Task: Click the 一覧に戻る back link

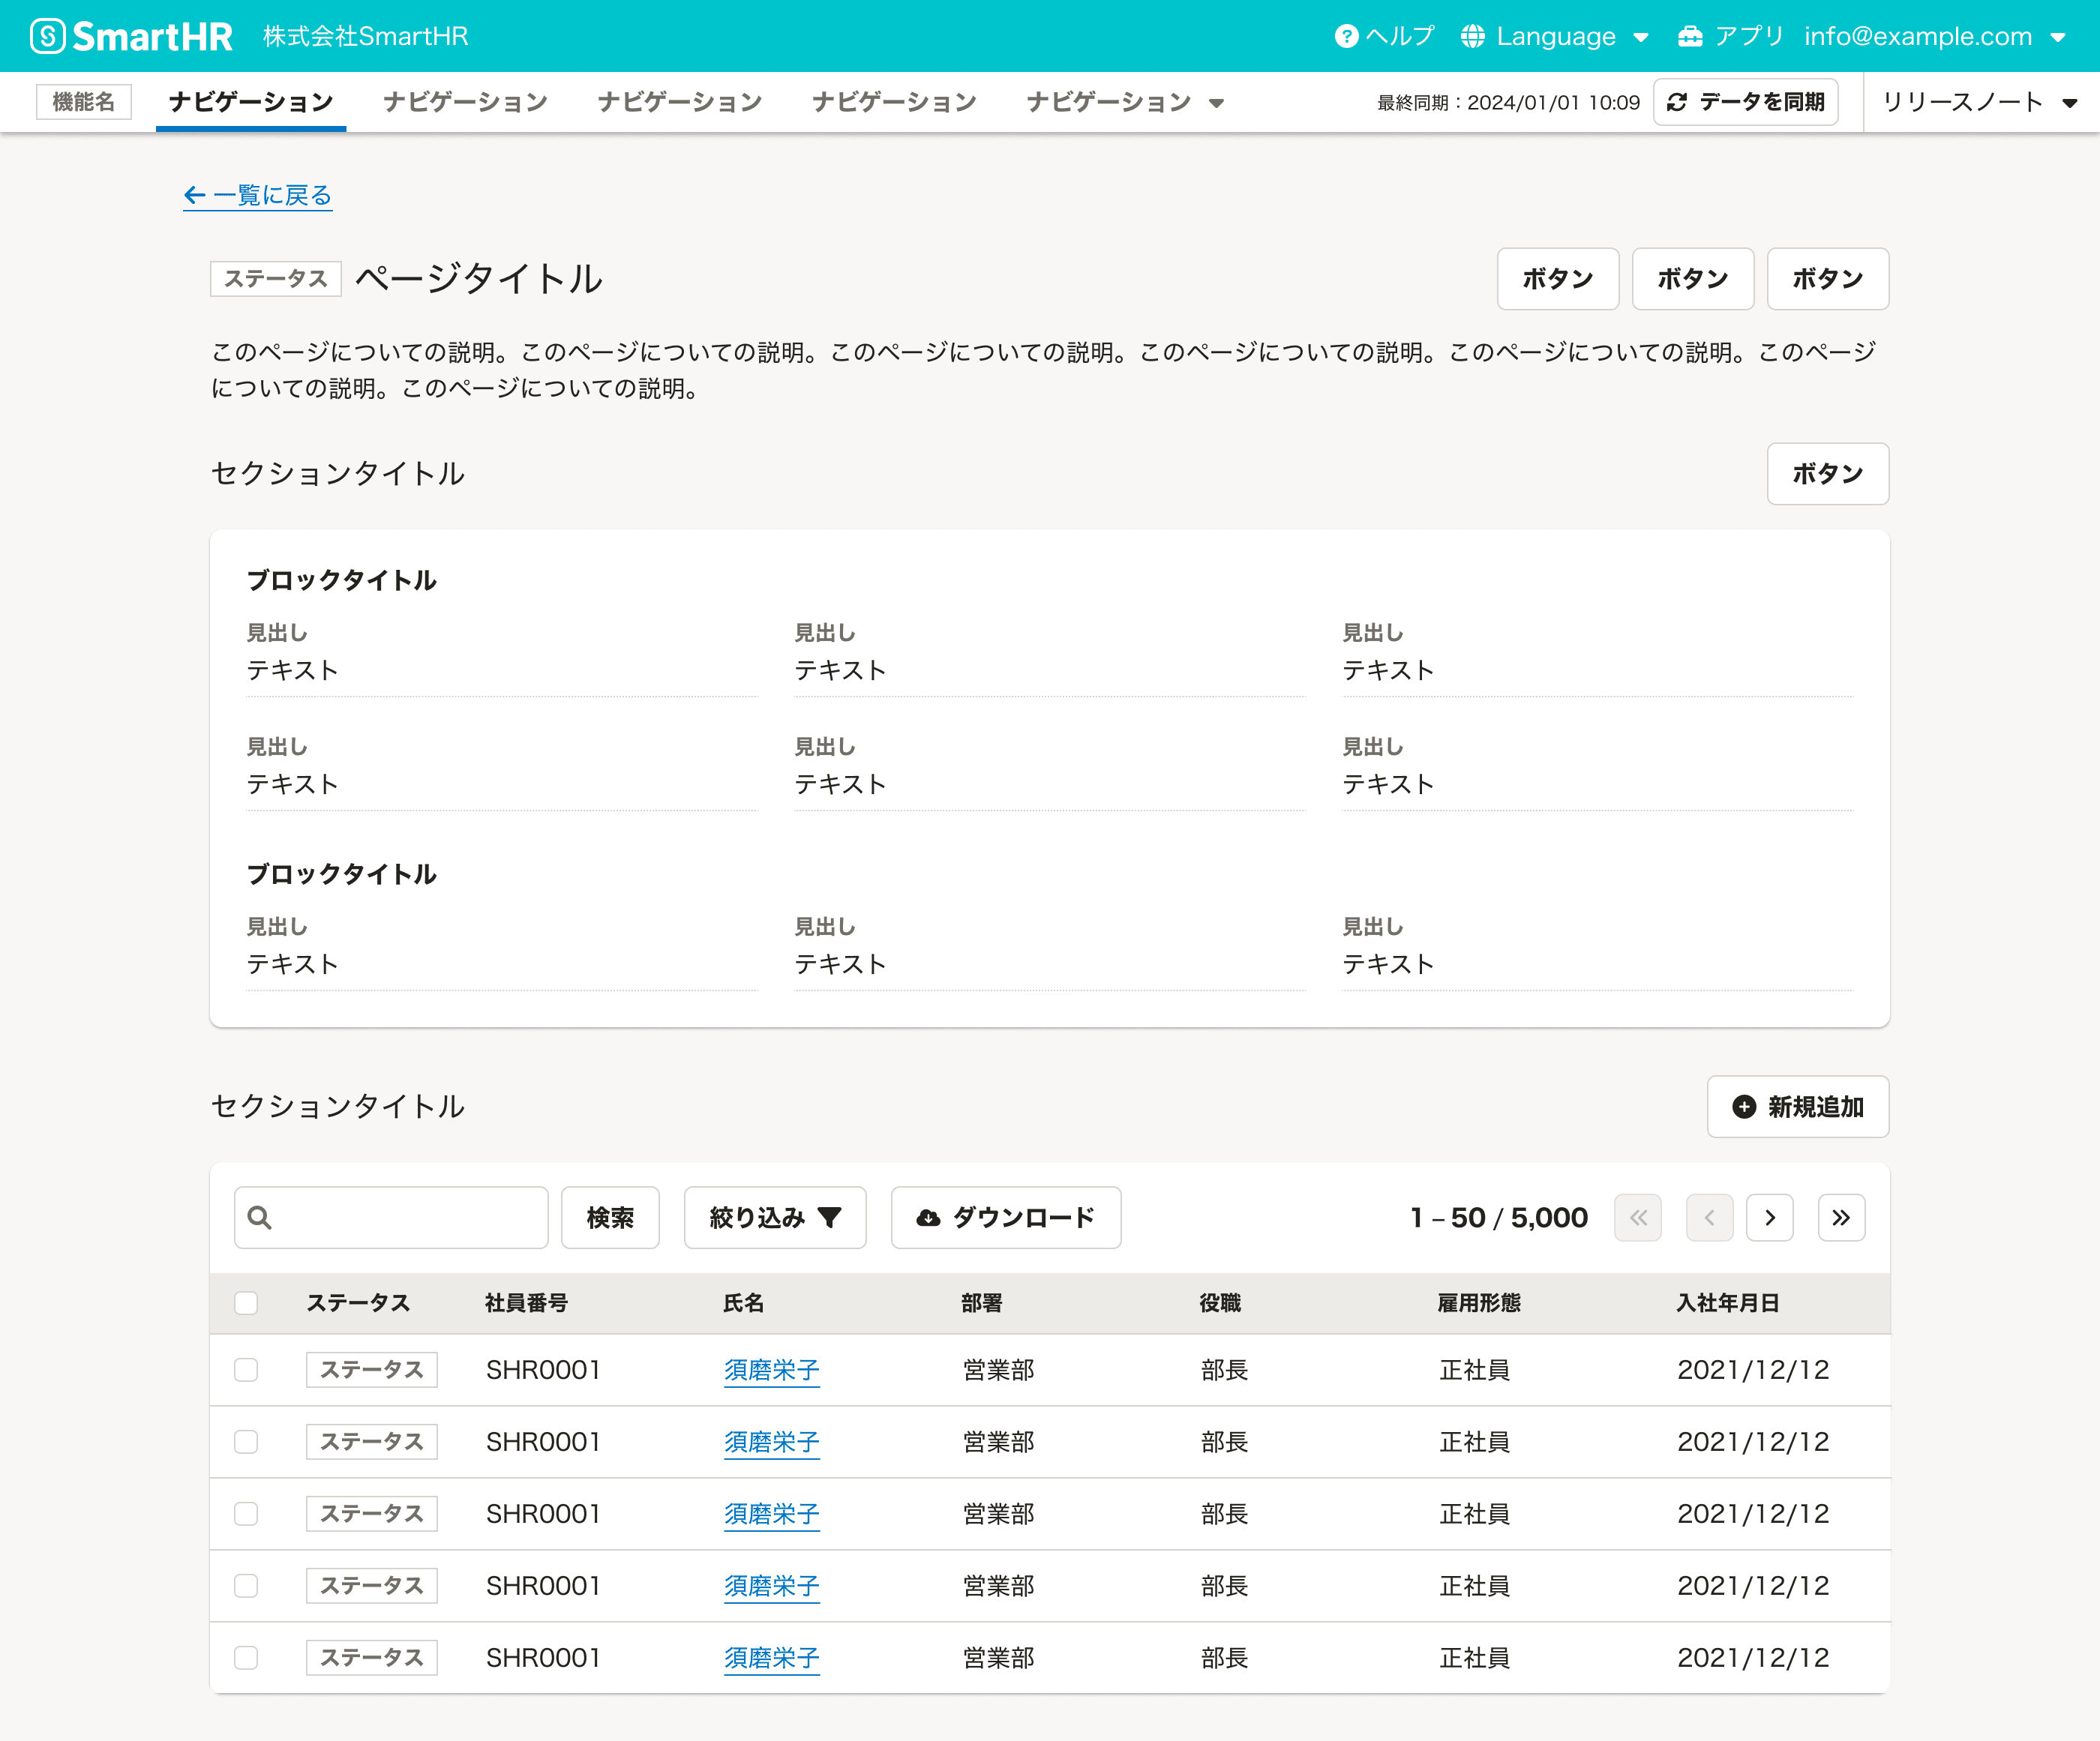Action: click(258, 195)
